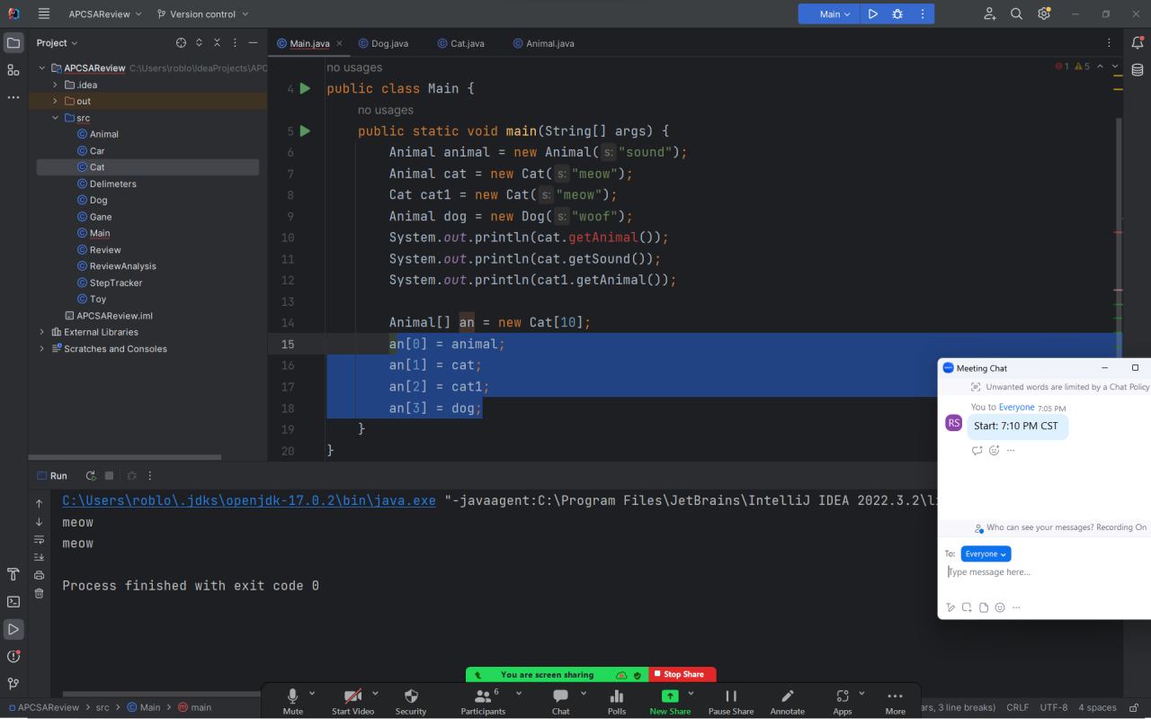Screen dimensions: 1151x719
Task: Toggle soft-wrap in the Run console
Action: [39, 540]
